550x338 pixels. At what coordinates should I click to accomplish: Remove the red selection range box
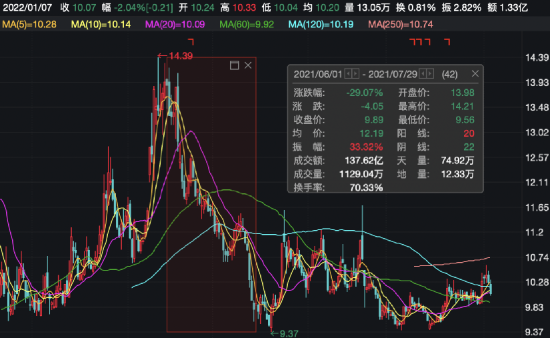click(x=248, y=65)
